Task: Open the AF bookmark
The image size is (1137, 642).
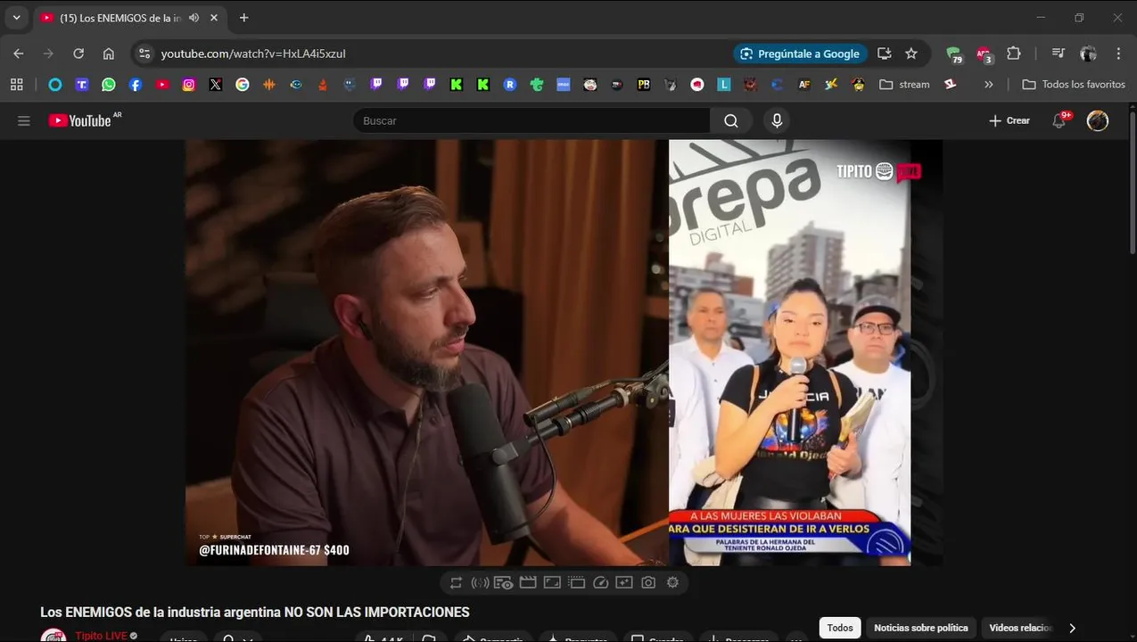Action: [x=804, y=85]
